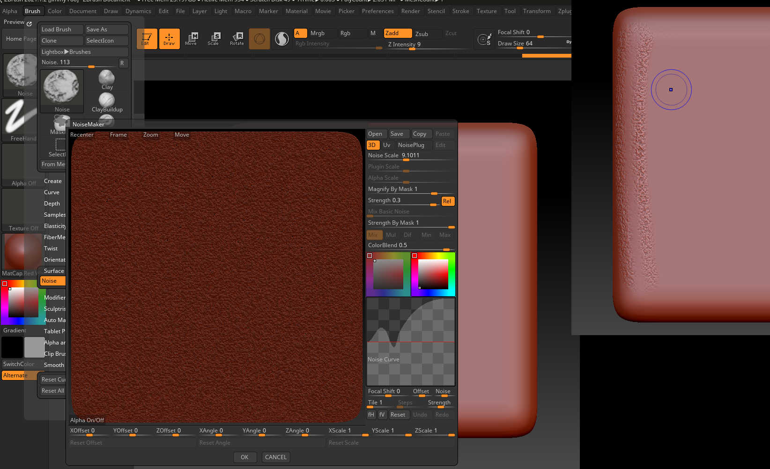The image size is (770, 469).
Task: Click the swirl material icon beside the sphere
Action: (x=282, y=39)
